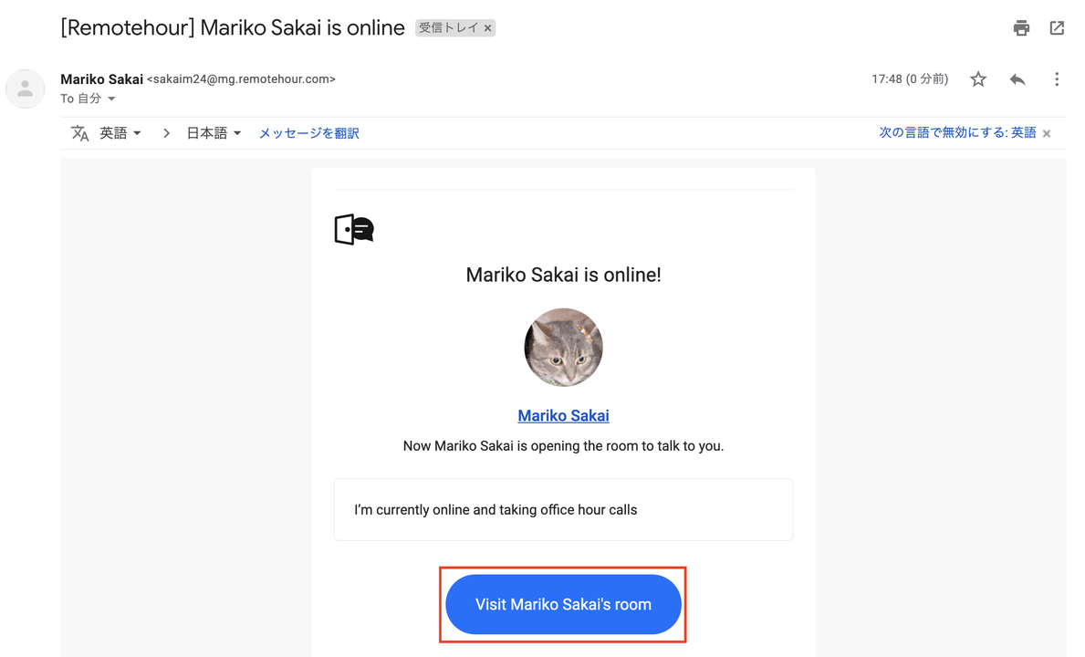Click Visit Mariko Sakai's room button

pos(563,604)
